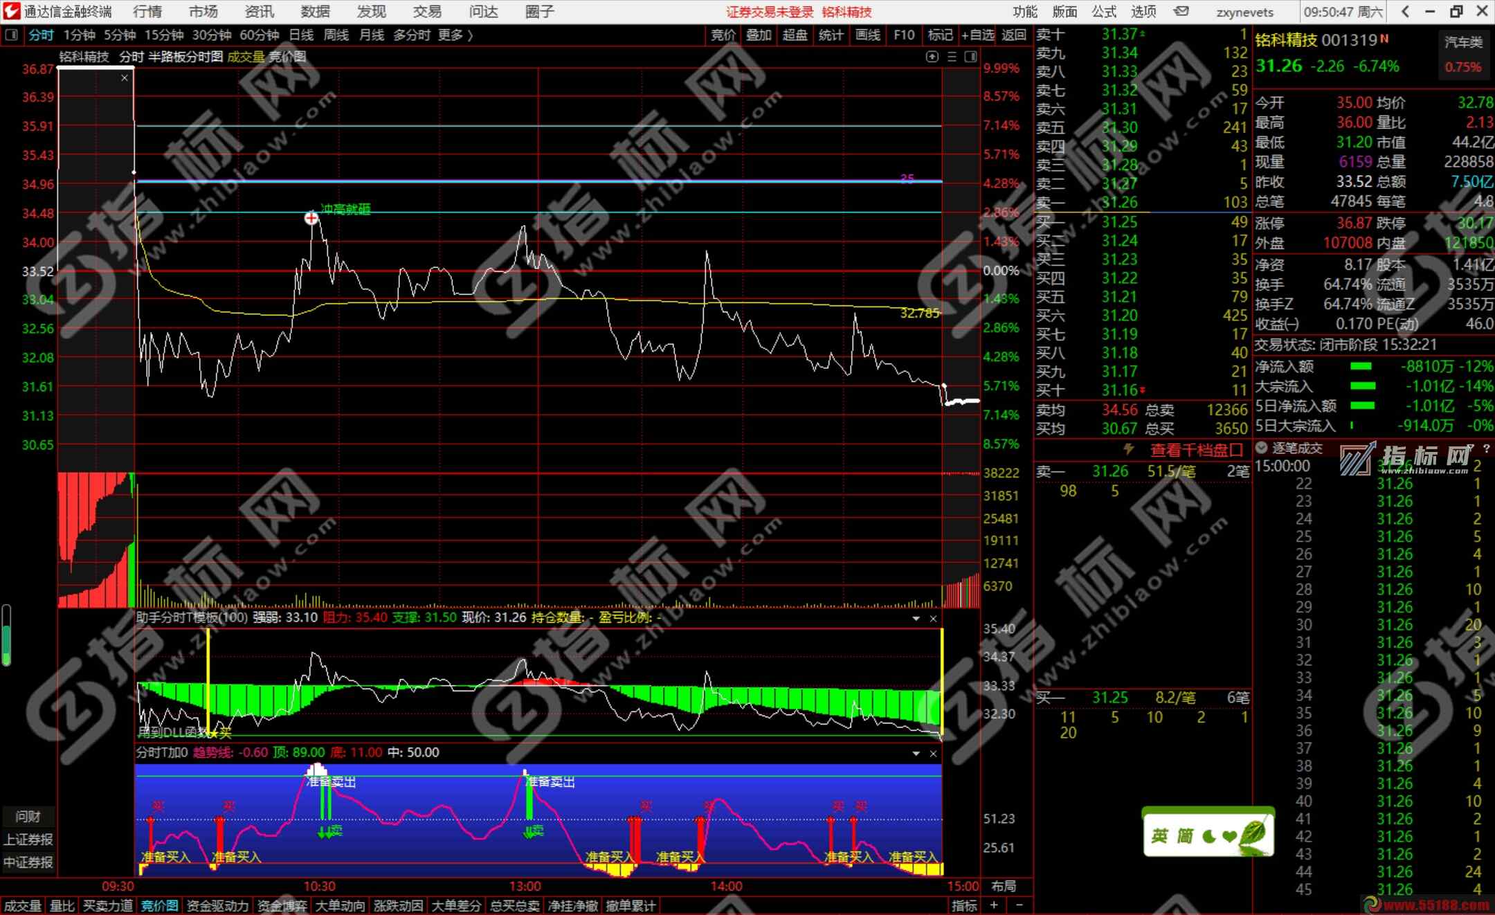Switch to the 日线 chart tab
The width and height of the screenshot is (1495, 915).
tap(301, 35)
